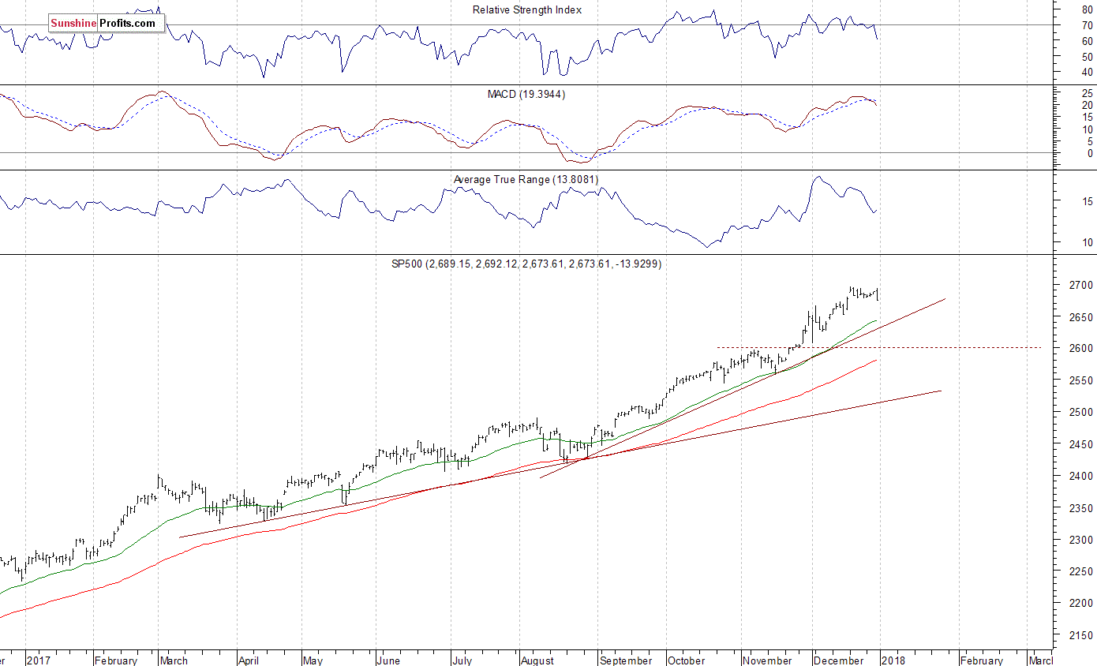This screenshot has width=1097, height=666.
Task: Click the July month label on axis
Action: 462,660
